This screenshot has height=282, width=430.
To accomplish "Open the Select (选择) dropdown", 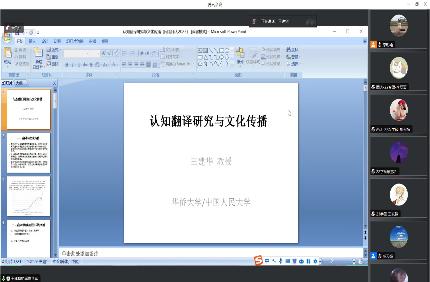I will [x=294, y=64].
